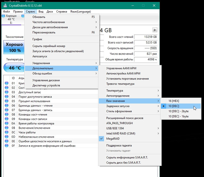Image resolution: width=204 pixels, height=177 pixels.
Task: Select the 10 [DEC] - 2byte format
Action: click(181, 111)
